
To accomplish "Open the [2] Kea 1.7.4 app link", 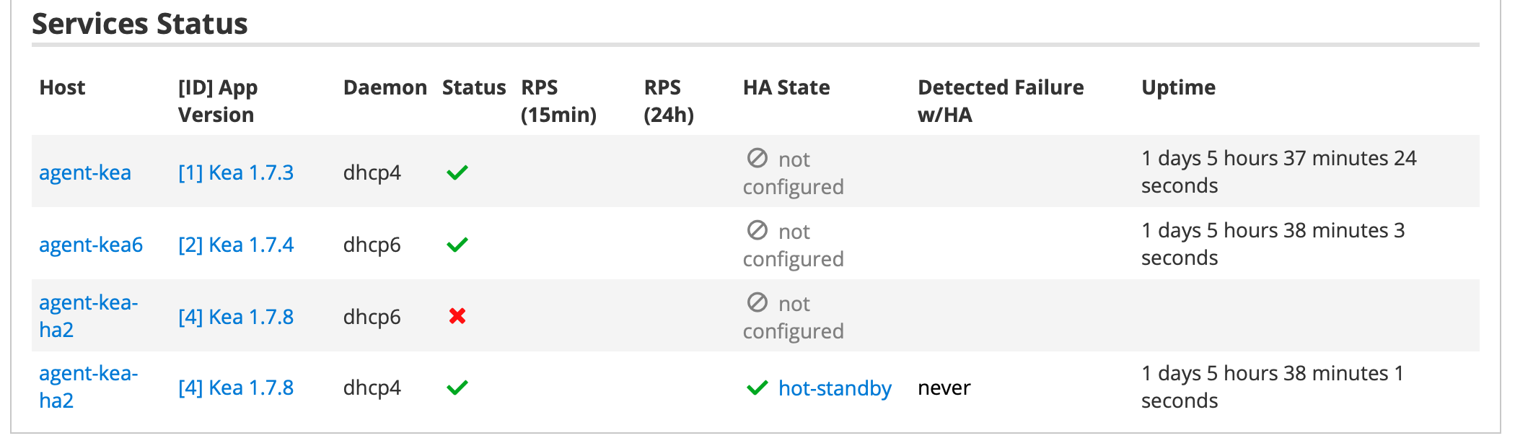I will (x=236, y=245).
